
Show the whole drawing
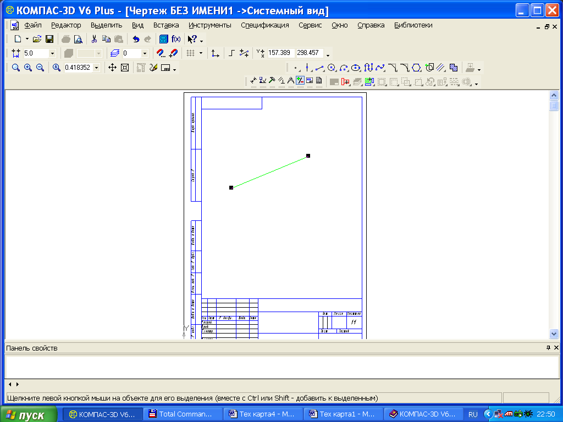point(125,68)
